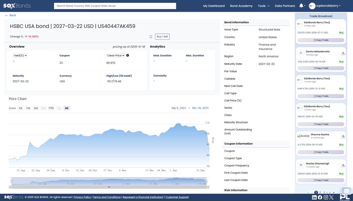Click left handle of chart navigator

point(12,181)
